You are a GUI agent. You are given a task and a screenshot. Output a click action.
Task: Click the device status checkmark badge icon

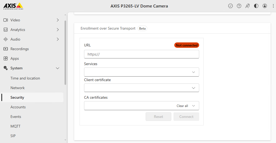pos(230,6)
